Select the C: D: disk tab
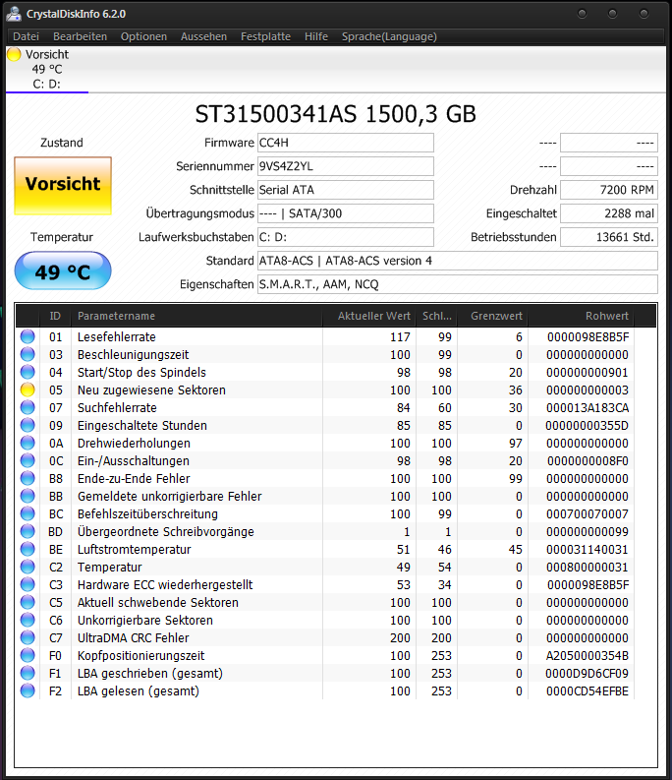Viewport: 672px width, 780px height. click(47, 70)
